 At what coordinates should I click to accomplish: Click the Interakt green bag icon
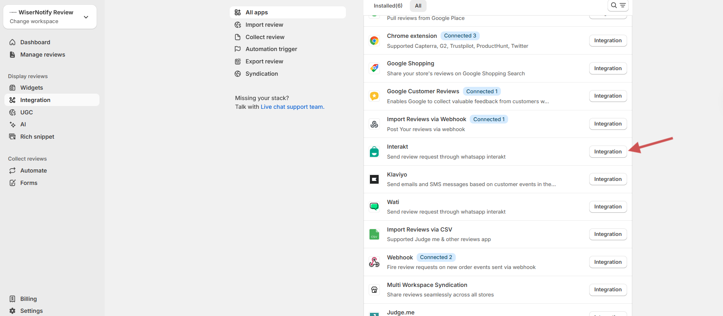tap(374, 152)
